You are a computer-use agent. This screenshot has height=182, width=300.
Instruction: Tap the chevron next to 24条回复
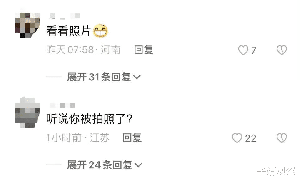coord(138,165)
